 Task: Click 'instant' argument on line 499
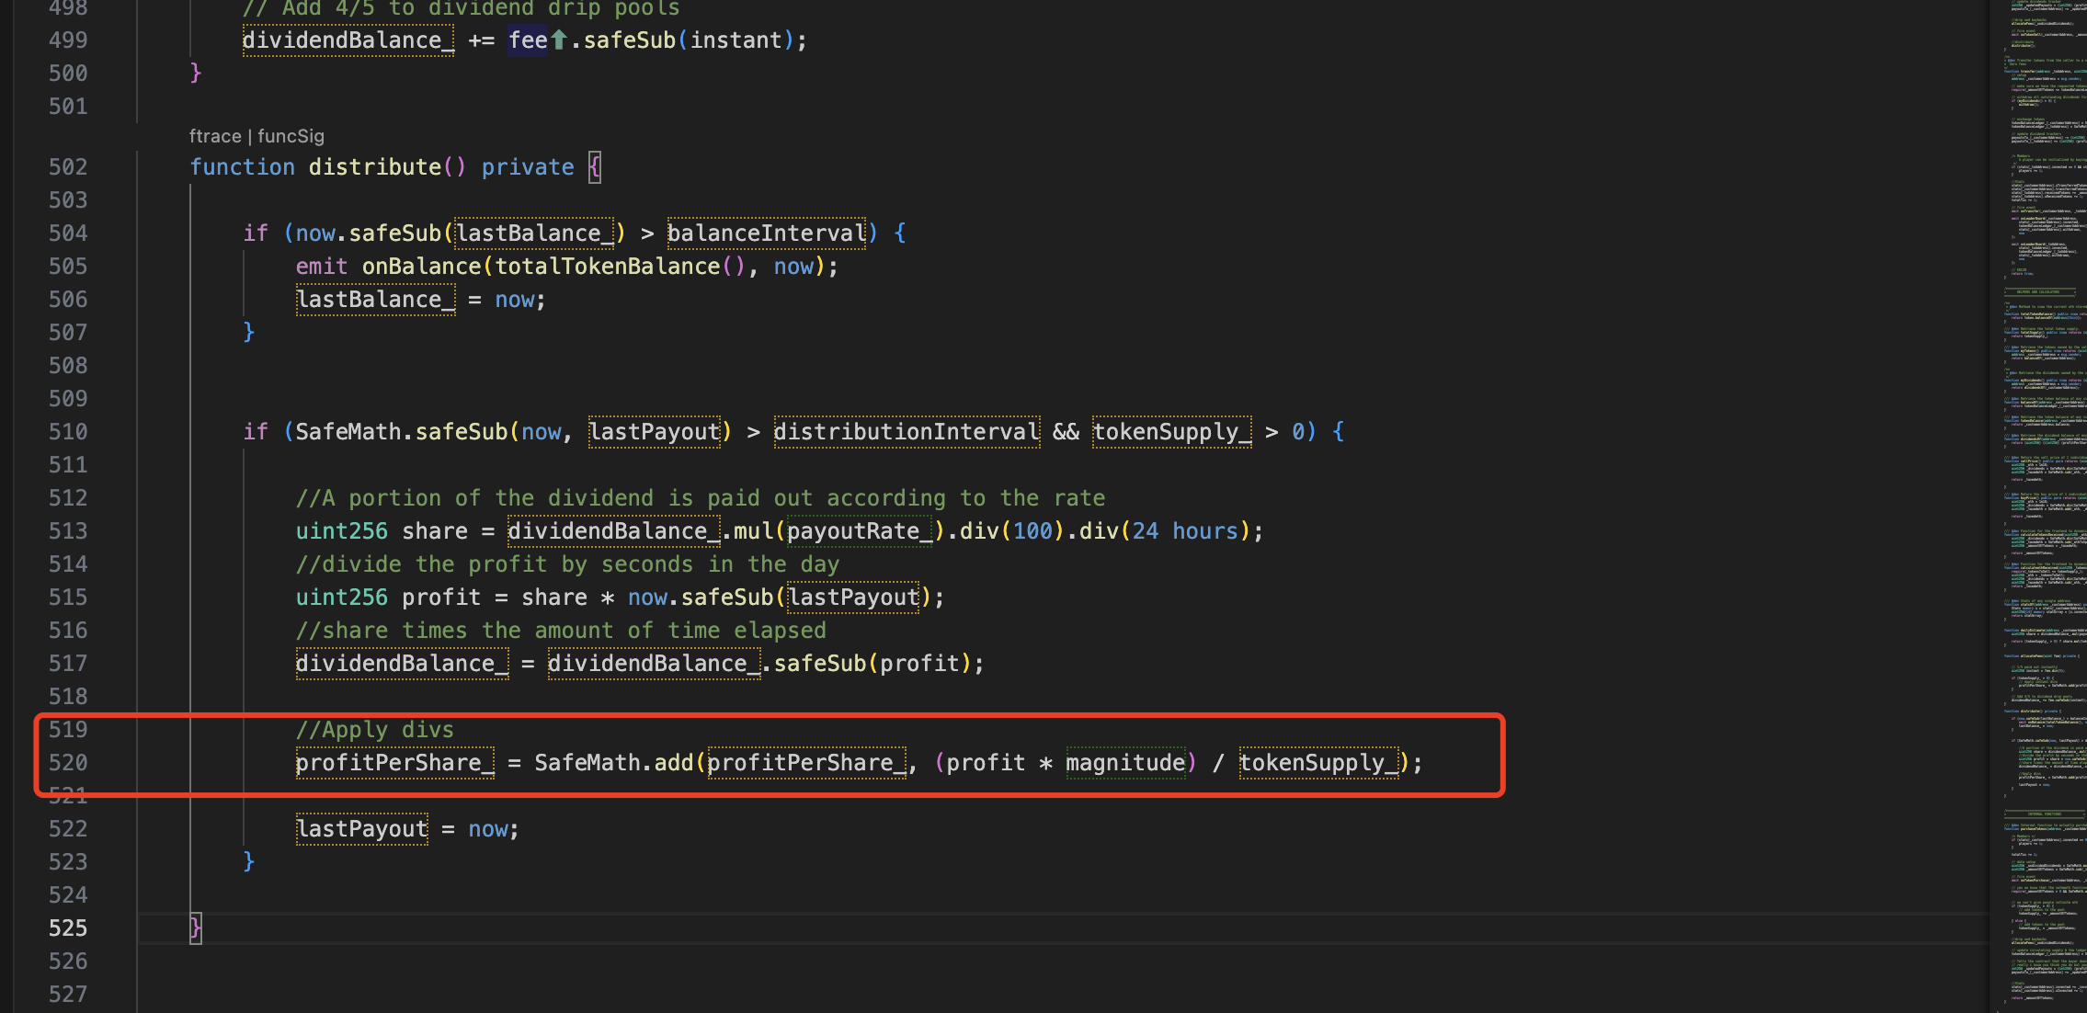click(736, 40)
